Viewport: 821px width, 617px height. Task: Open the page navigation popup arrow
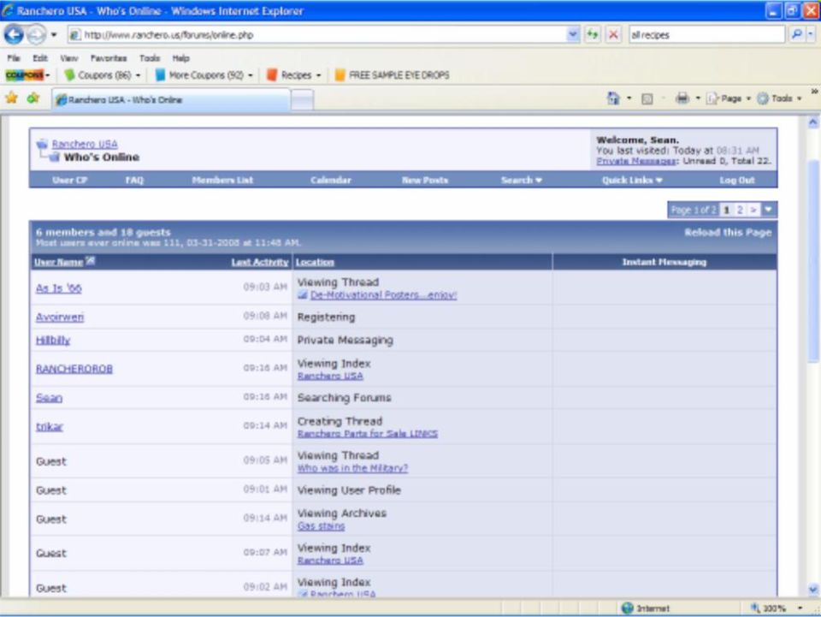(x=768, y=210)
